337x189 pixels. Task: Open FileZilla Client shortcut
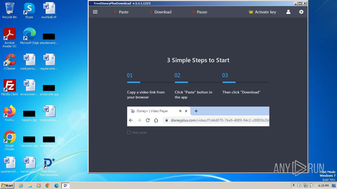9,88
